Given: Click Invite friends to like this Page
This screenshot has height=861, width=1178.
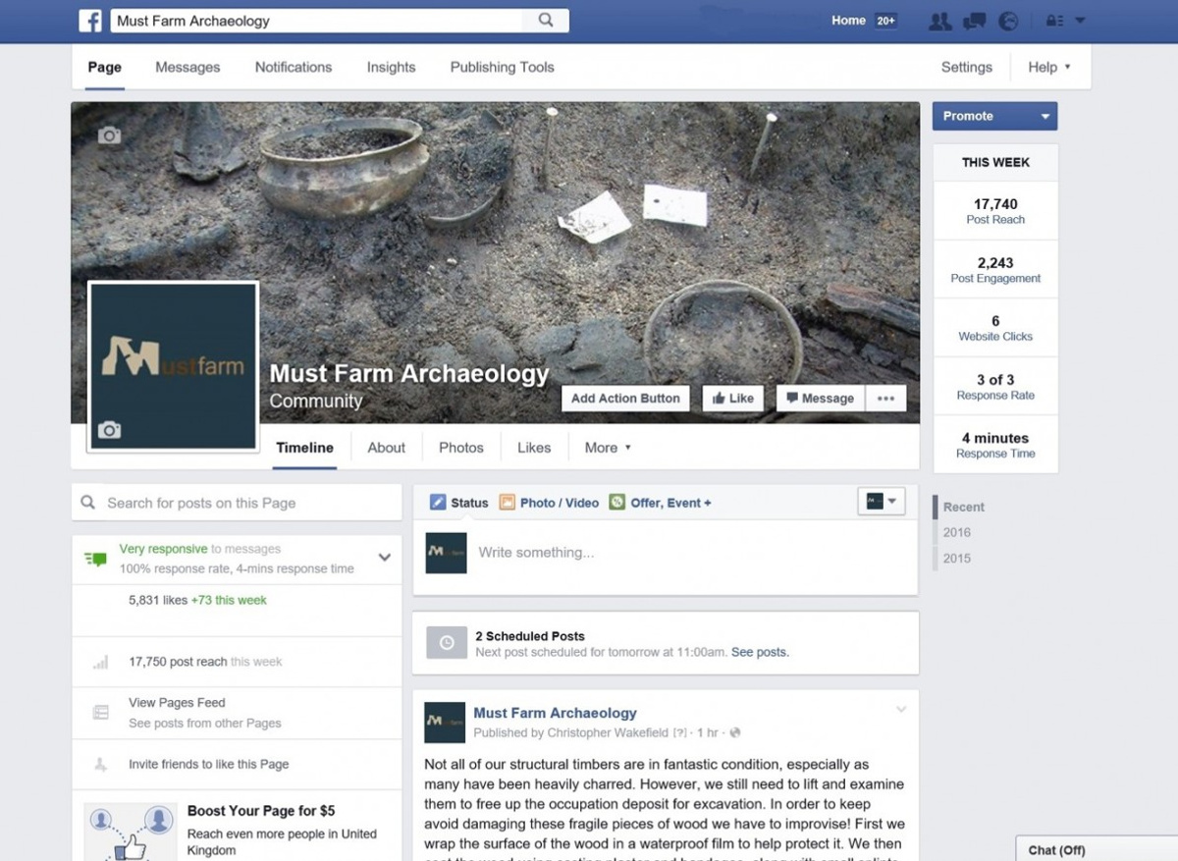Looking at the screenshot, I should coord(208,765).
